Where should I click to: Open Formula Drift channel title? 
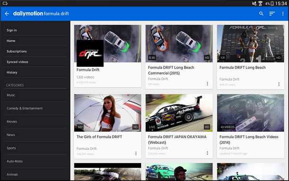point(88,70)
